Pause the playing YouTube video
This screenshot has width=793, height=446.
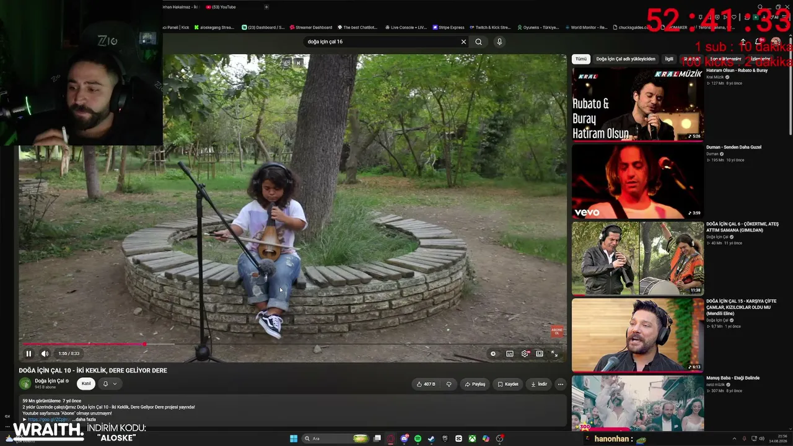28,354
